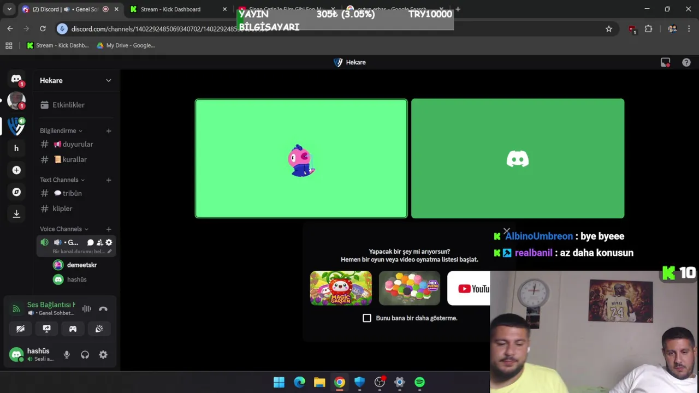The width and height of the screenshot is (699, 393).
Task: Add a server with the plus icon
Action: click(x=16, y=170)
